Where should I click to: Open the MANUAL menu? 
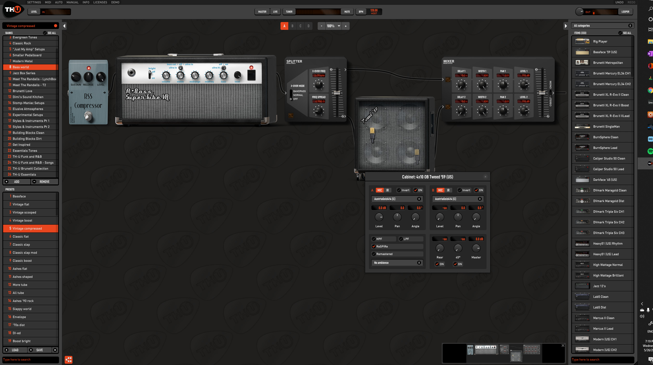click(x=72, y=2)
